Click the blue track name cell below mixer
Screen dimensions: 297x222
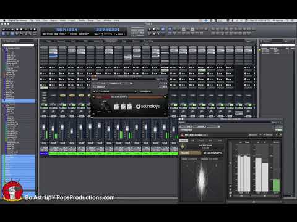(44, 154)
